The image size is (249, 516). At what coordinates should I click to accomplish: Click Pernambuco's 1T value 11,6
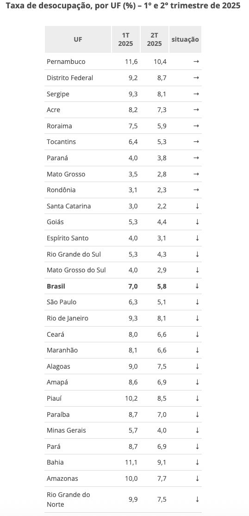131,62
